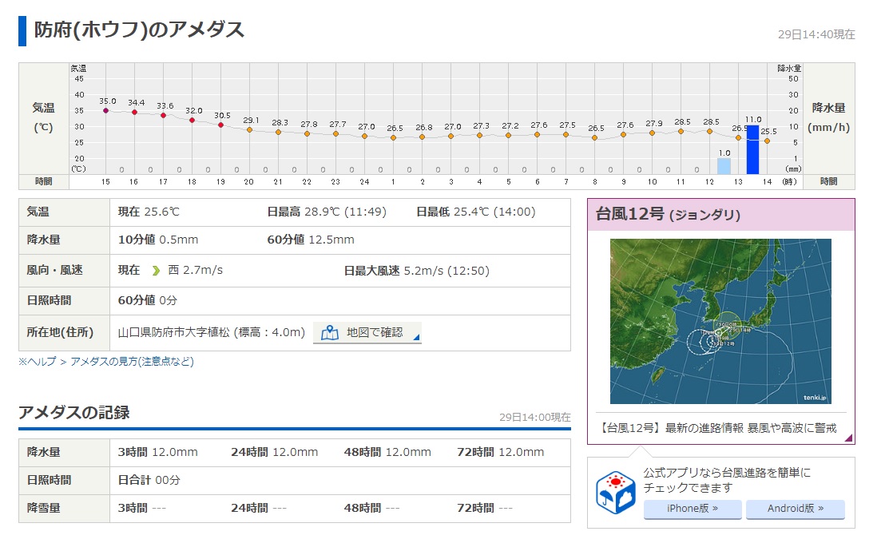Click the light blue 1.0 rainfall bar

724,166
